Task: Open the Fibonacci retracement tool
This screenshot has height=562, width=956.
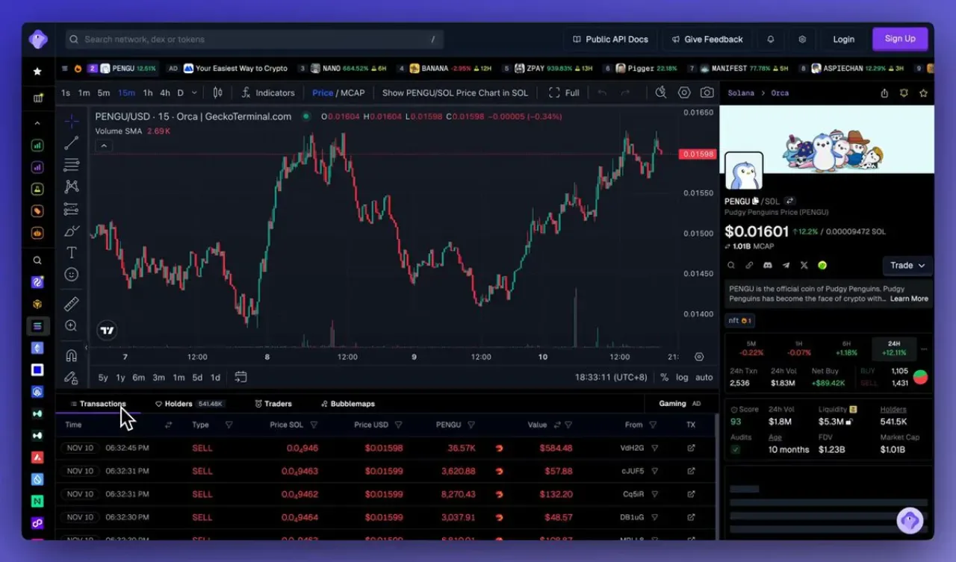Action: pos(72,165)
